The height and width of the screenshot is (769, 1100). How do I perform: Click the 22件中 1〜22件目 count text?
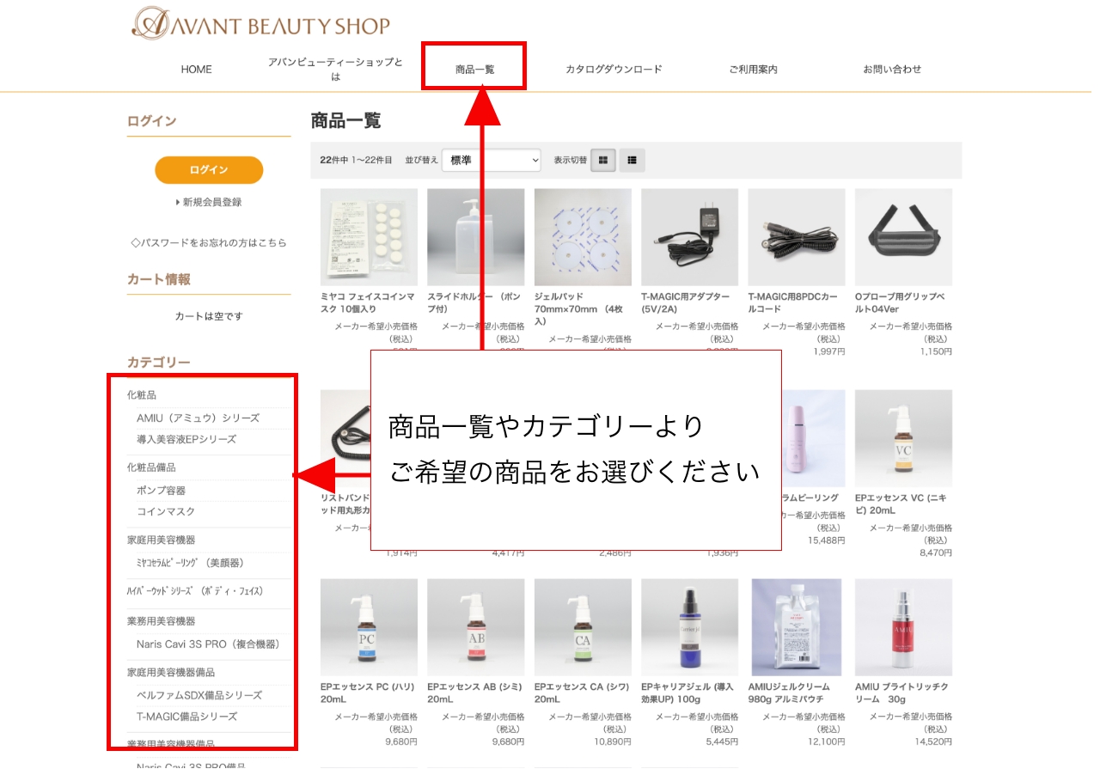[356, 160]
